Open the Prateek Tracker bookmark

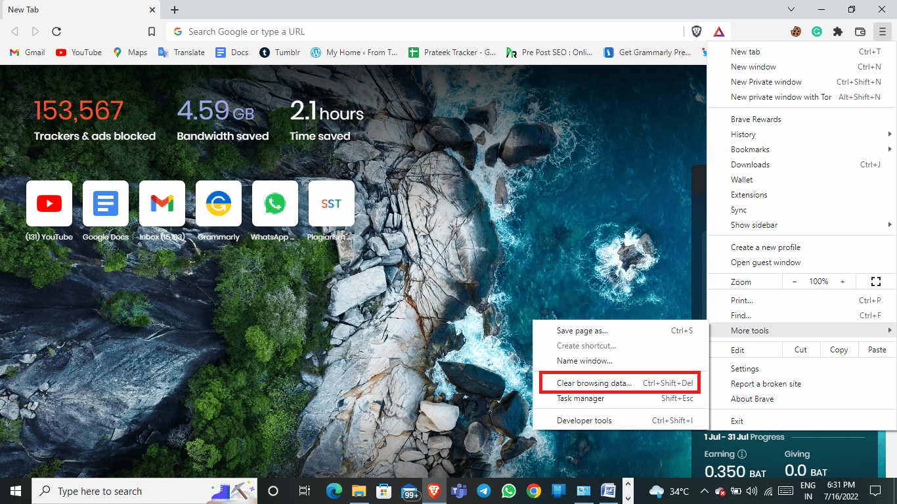coord(452,52)
